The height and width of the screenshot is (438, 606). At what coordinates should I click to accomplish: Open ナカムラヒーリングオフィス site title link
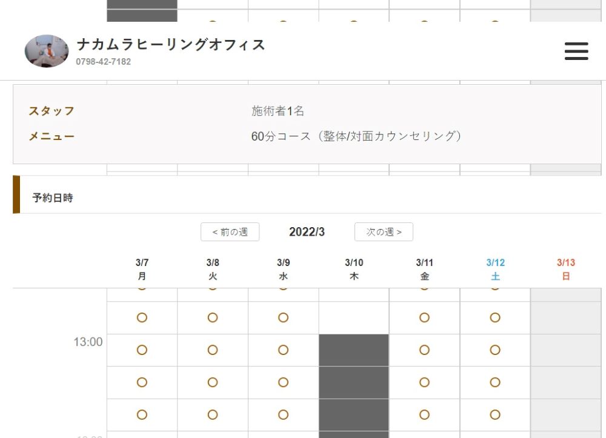(171, 44)
